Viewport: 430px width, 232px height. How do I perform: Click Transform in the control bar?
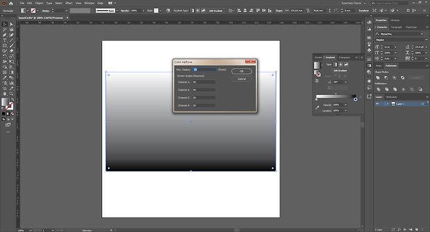364,11
